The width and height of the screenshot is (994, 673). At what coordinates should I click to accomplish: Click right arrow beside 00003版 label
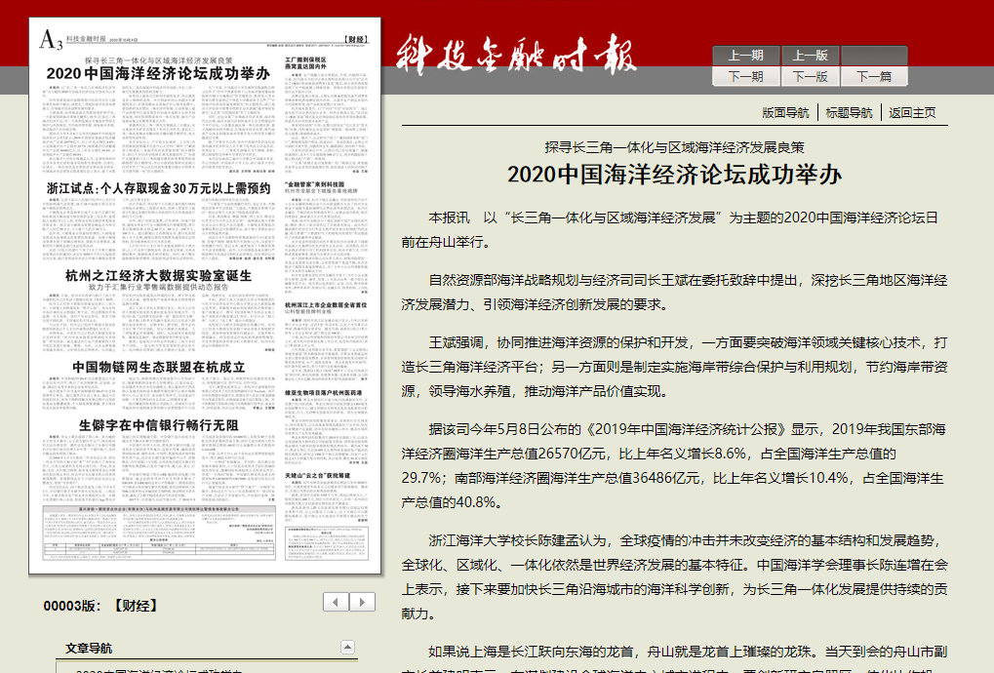(x=362, y=602)
